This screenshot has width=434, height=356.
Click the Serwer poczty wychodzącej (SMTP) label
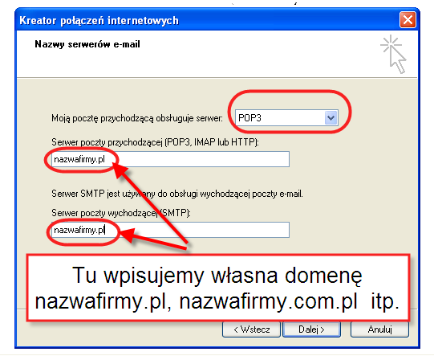coord(121,213)
